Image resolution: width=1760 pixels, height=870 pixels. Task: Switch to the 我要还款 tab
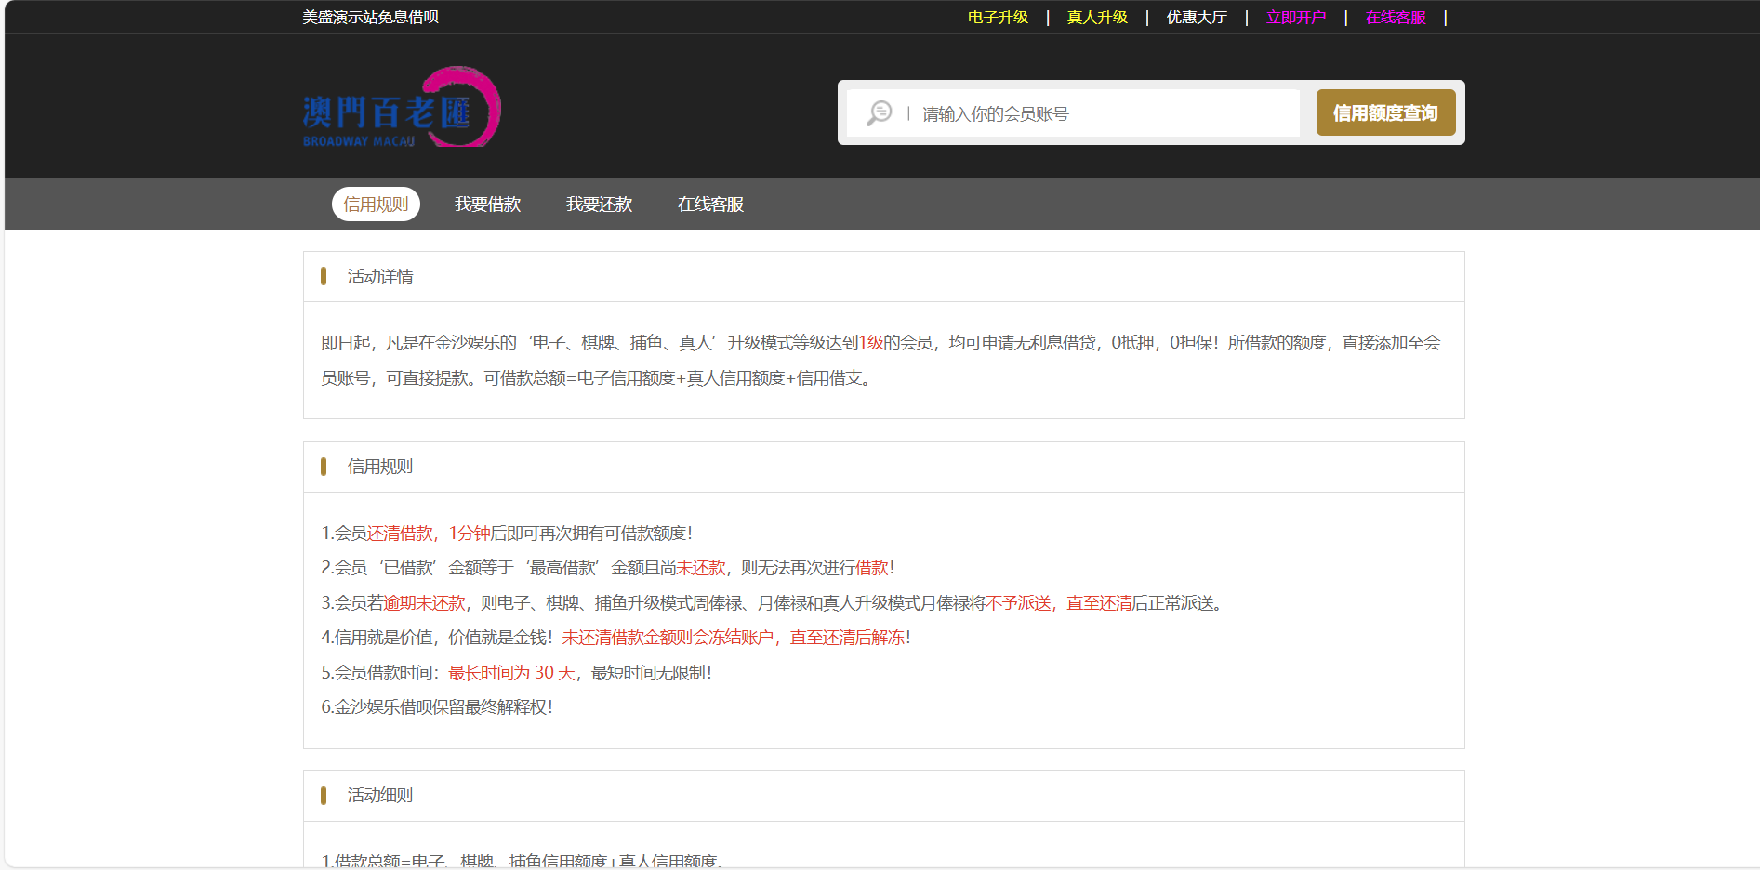[x=599, y=204]
